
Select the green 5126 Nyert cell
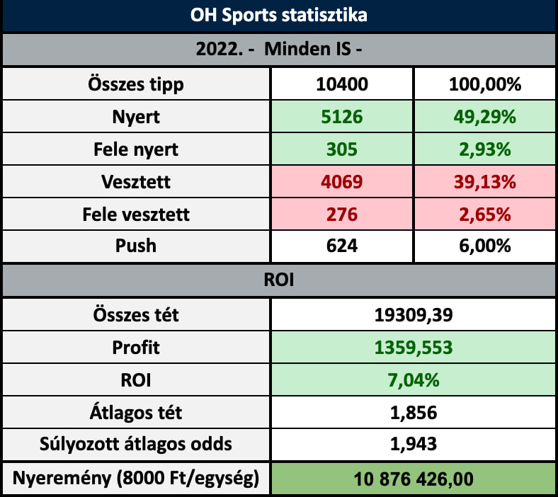[x=343, y=118]
